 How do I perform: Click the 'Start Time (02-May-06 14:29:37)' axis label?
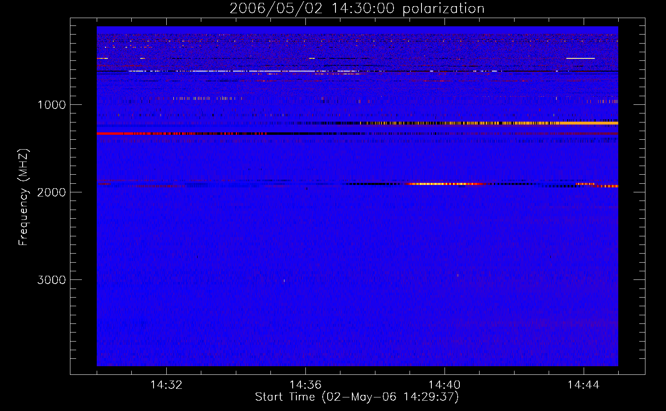pyautogui.click(x=357, y=397)
